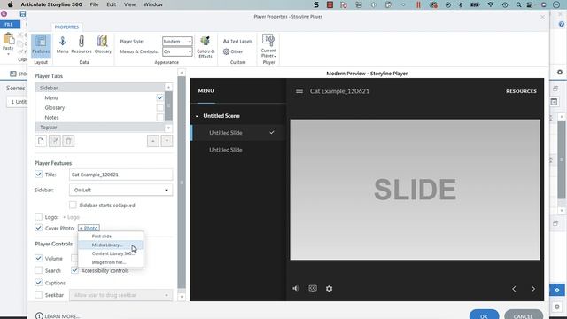Open the Player Style dropdown
This screenshot has height=319, width=567.
click(177, 42)
